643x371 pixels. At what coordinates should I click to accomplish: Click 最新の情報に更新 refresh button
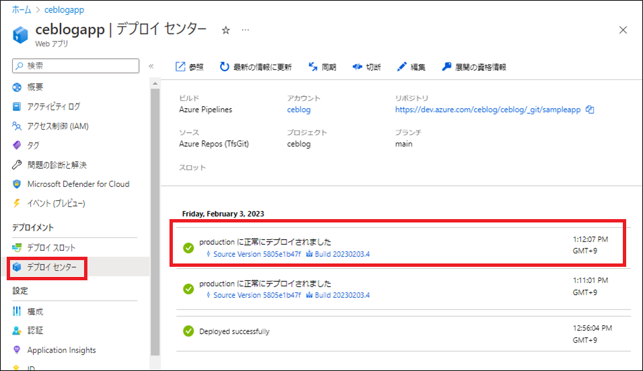(256, 67)
